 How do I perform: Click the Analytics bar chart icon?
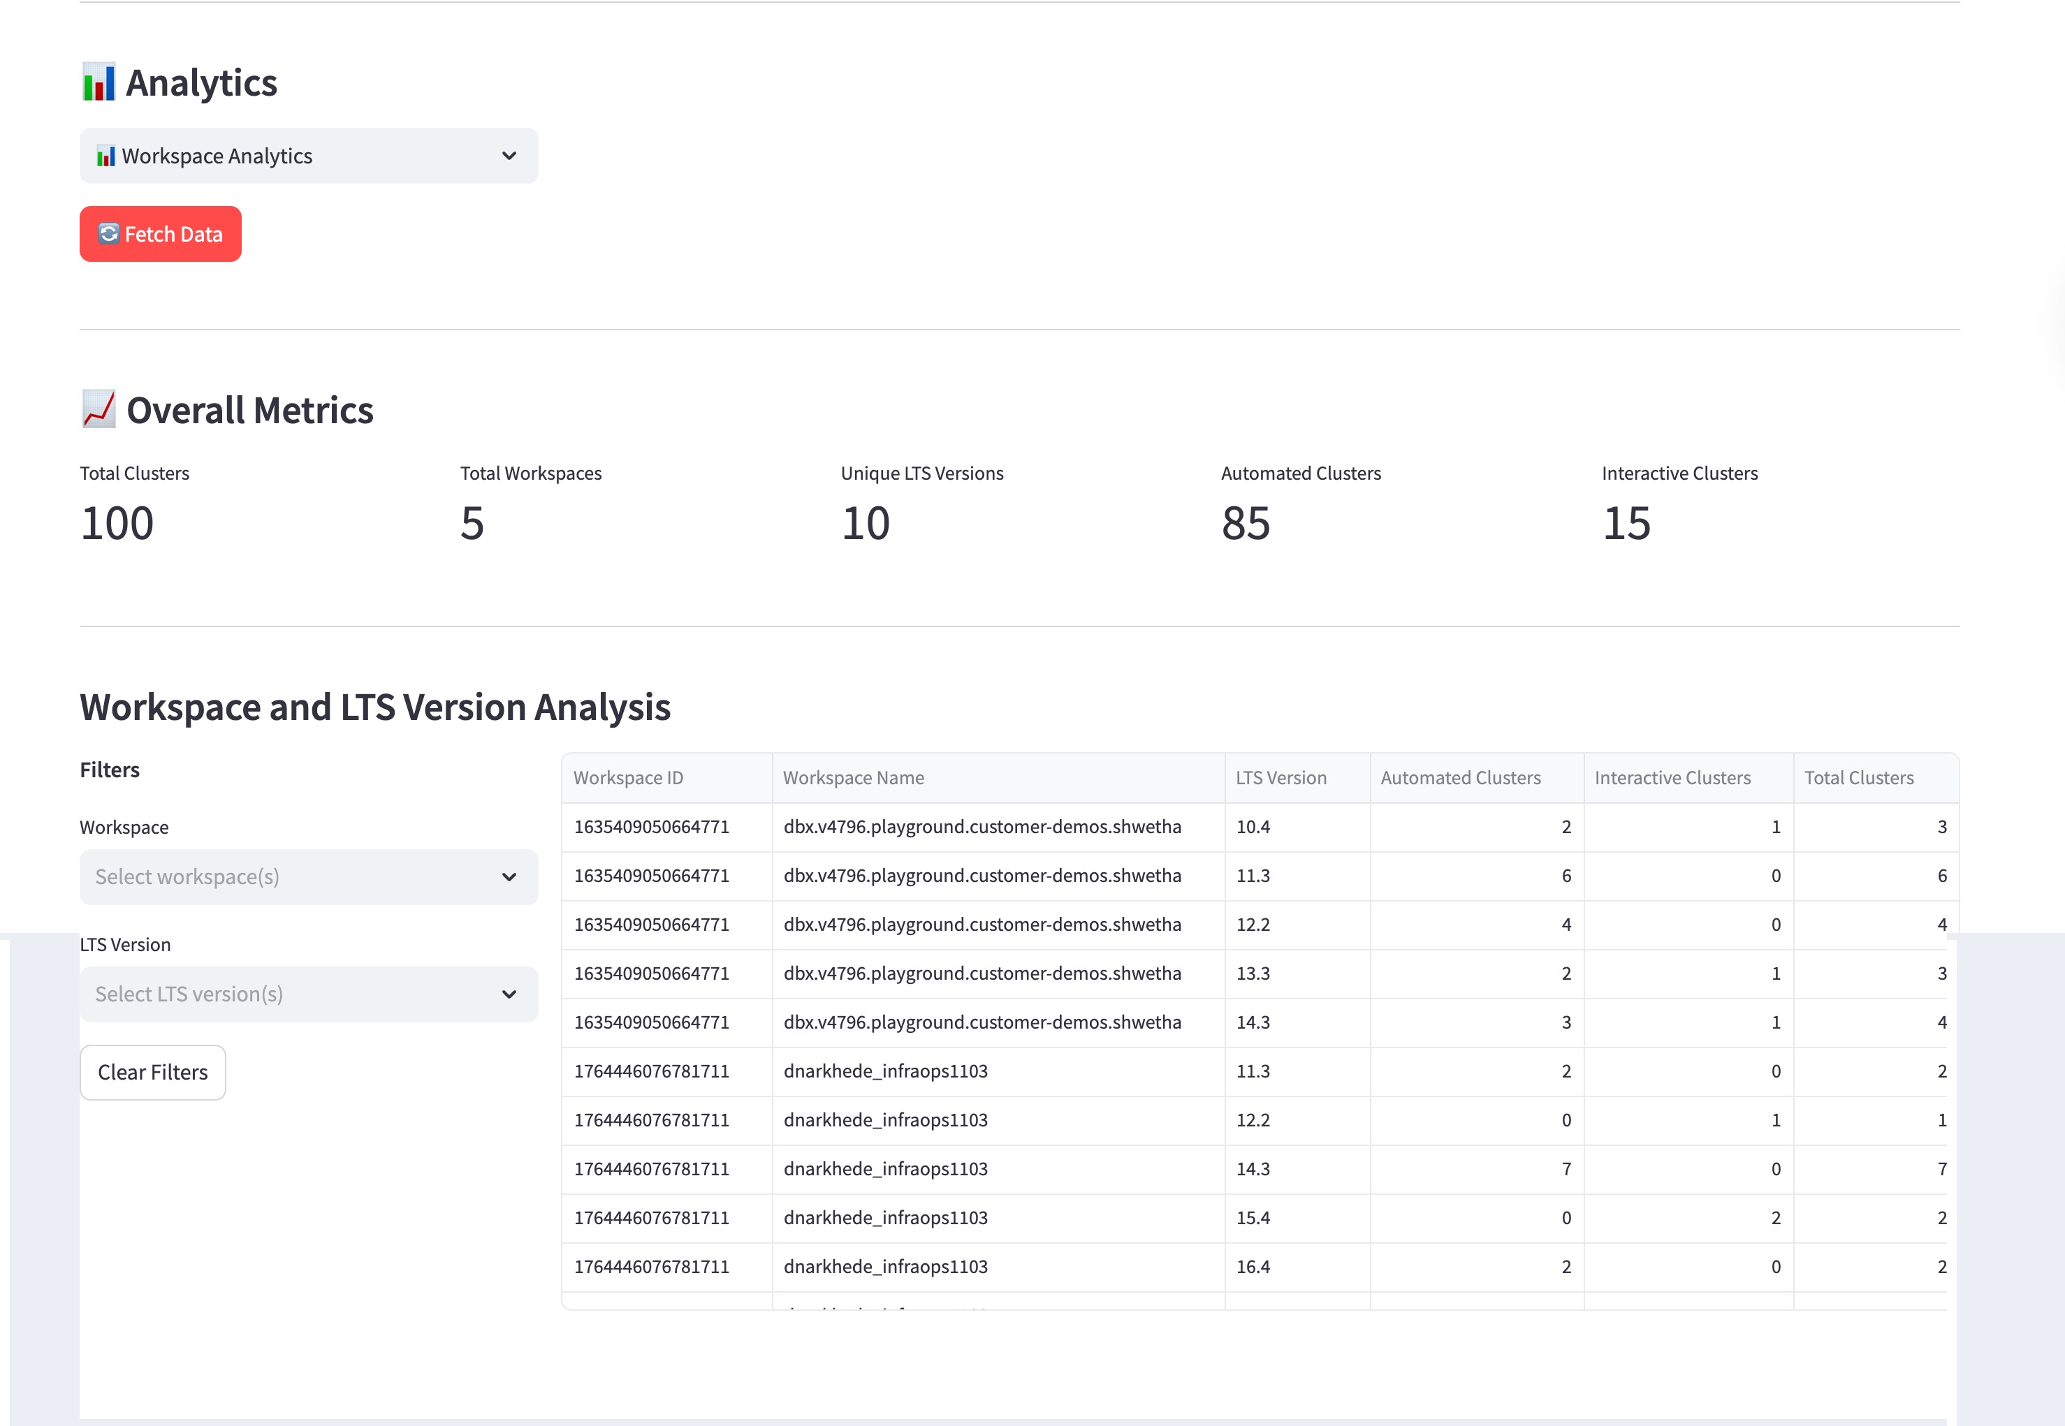pos(98,82)
